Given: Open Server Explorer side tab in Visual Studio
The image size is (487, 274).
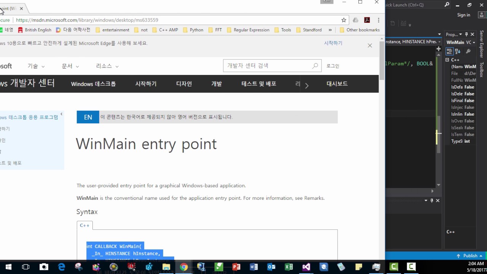Looking at the screenshot, I should tap(482, 45).
